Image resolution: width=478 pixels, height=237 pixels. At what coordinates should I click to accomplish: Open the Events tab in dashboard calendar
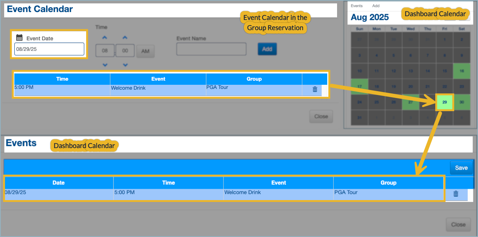[356, 6]
